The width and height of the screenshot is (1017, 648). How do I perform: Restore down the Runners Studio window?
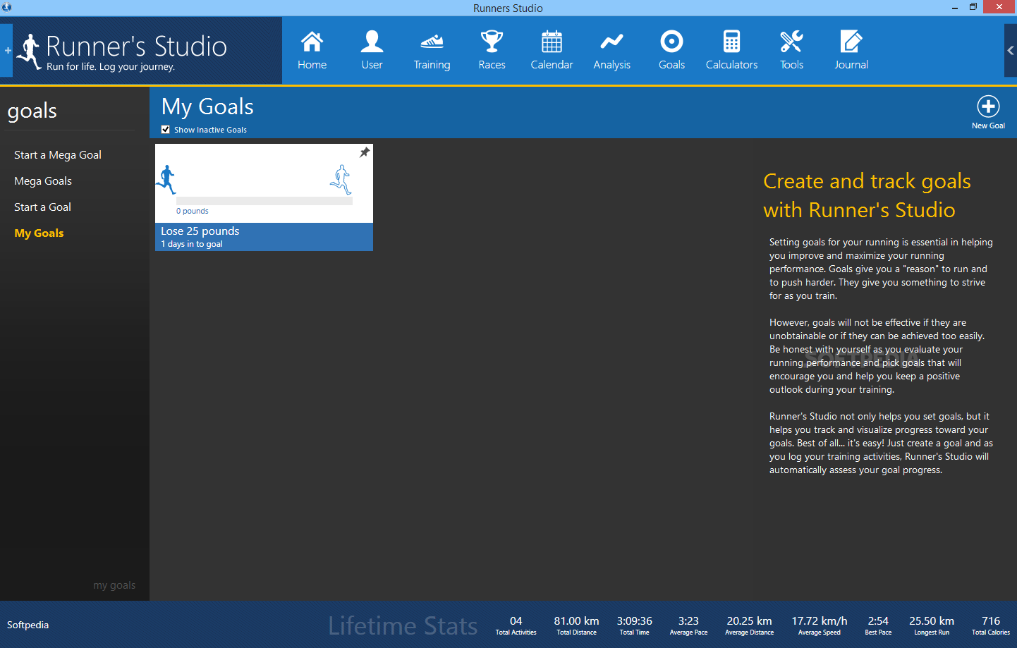(973, 7)
